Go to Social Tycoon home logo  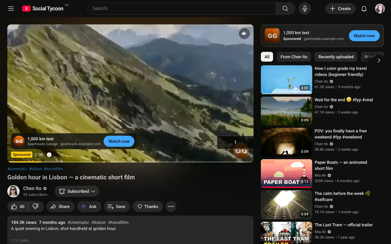point(43,9)
